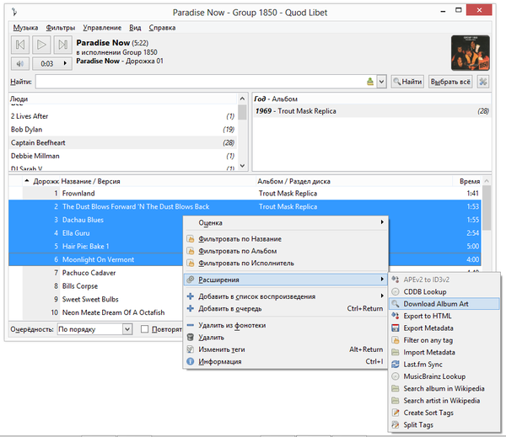Click the Информация info icon

(191, 361)
